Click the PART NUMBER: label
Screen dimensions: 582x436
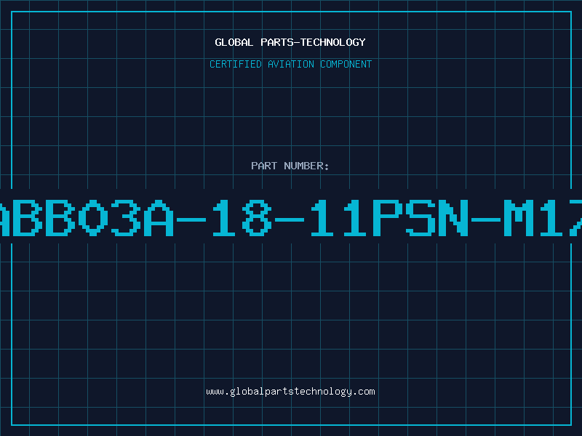pos(290,166)
